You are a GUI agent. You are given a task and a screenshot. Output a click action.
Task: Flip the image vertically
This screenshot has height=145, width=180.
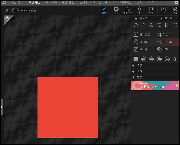tap(175, 25)
